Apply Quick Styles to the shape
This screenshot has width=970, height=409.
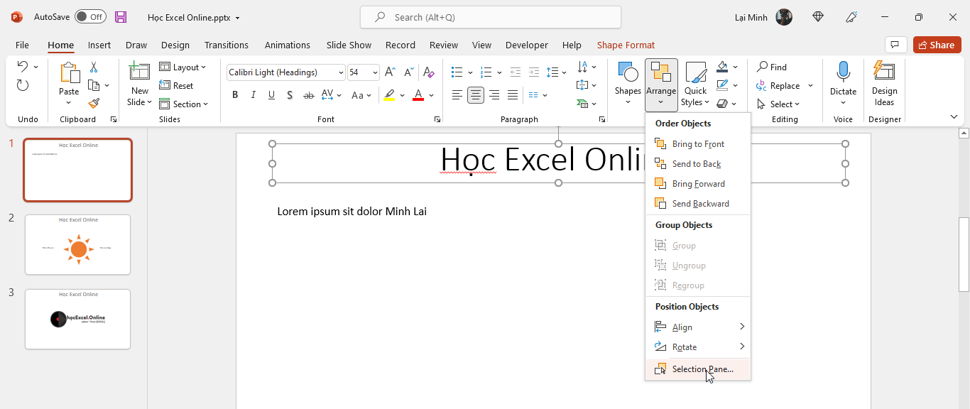pyautogui.click(x=695, y=84)
